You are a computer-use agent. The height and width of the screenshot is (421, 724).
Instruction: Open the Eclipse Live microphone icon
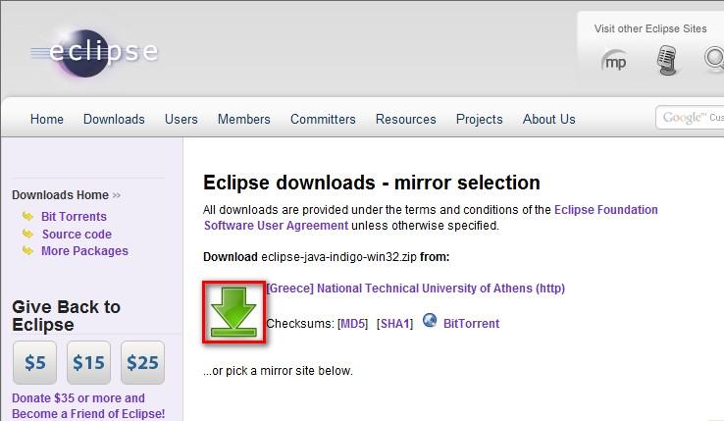click(666, 60)
